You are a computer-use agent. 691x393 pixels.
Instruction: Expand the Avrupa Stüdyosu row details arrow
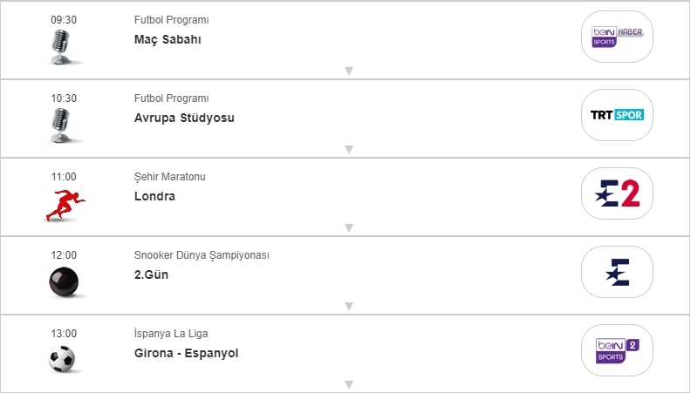[348, 150]
